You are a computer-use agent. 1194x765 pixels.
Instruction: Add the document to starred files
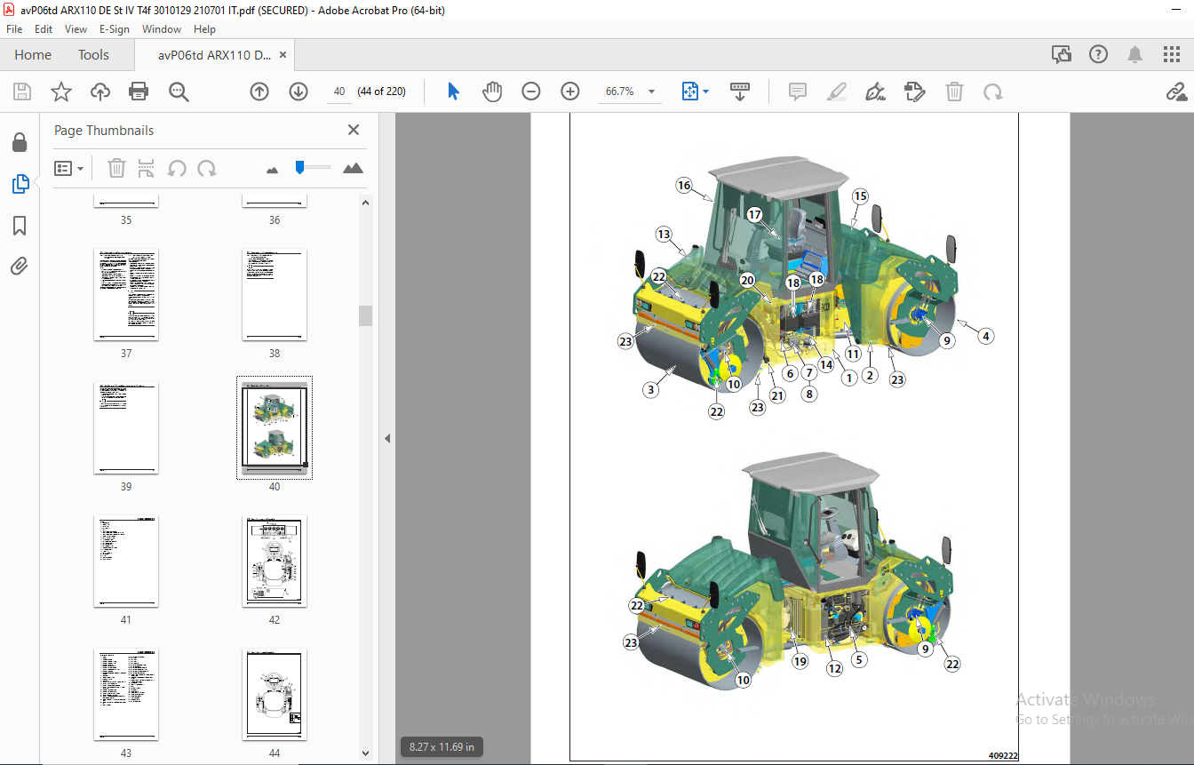(x=60, y=92)
